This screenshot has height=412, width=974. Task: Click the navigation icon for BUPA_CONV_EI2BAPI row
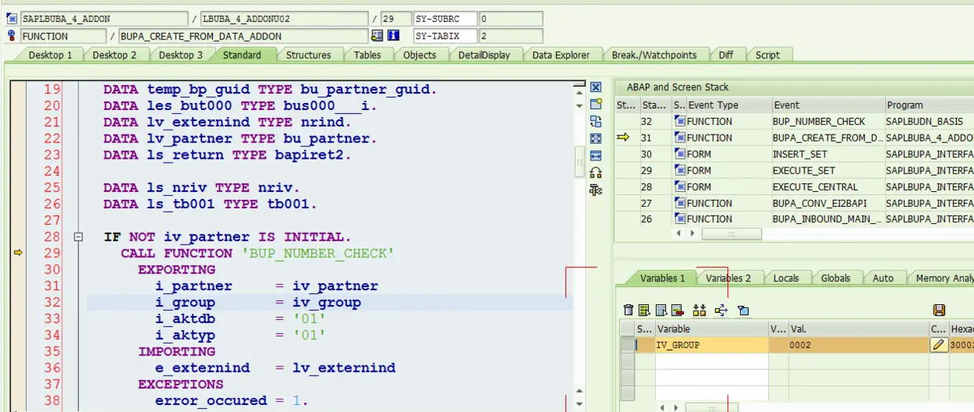[x=679, y=203]
